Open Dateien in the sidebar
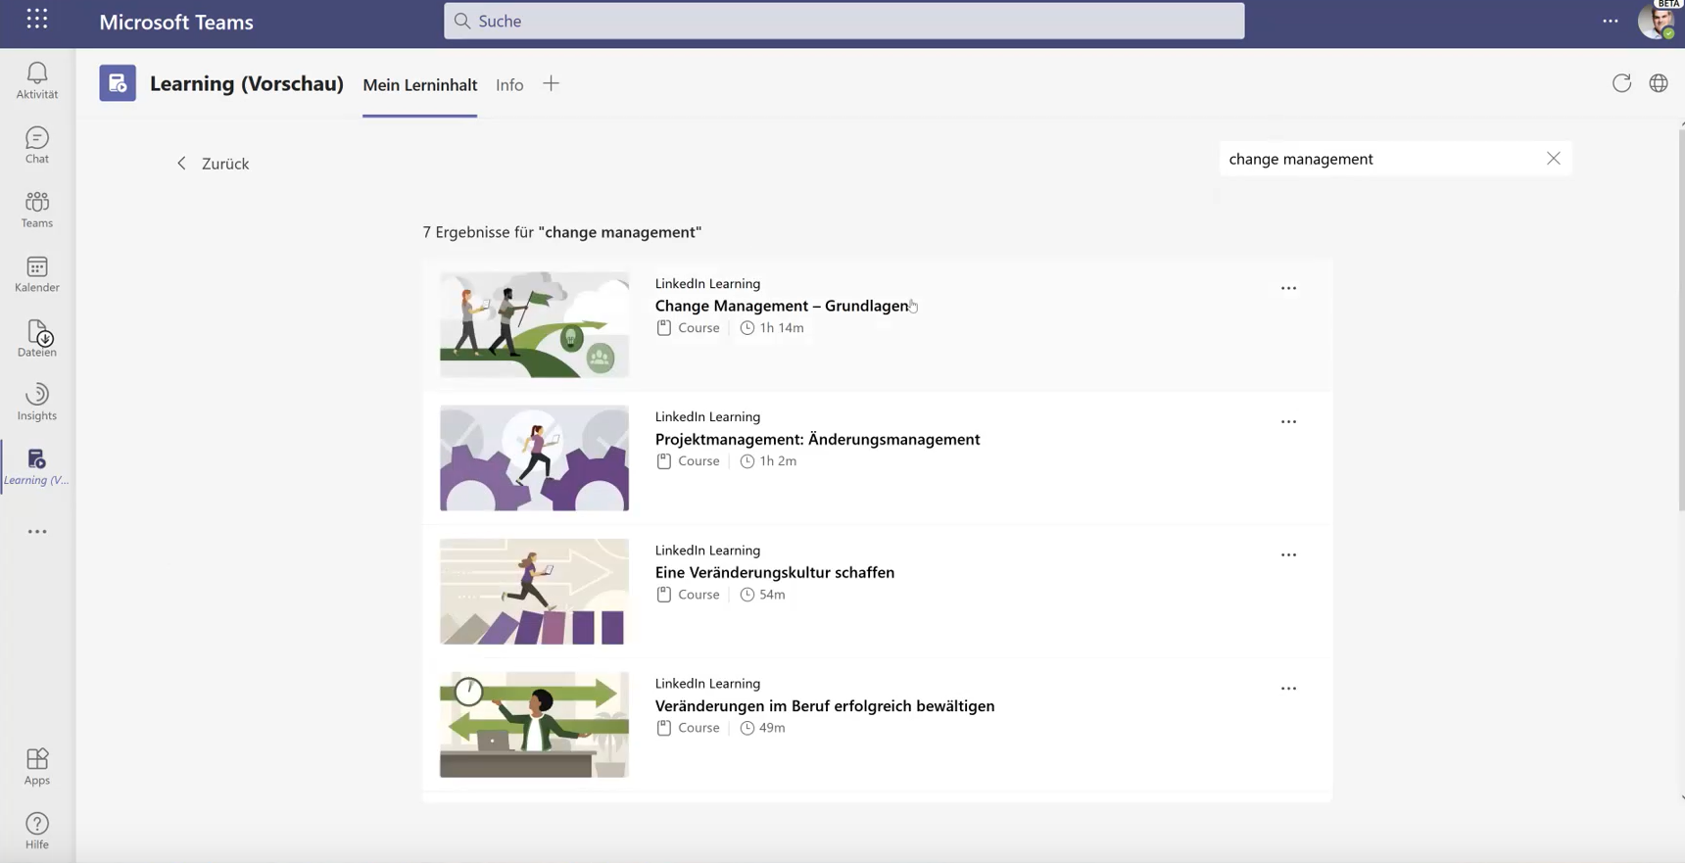Image resolution: width=1685 pixels, height=863 pixels. [x=37, y=339]
